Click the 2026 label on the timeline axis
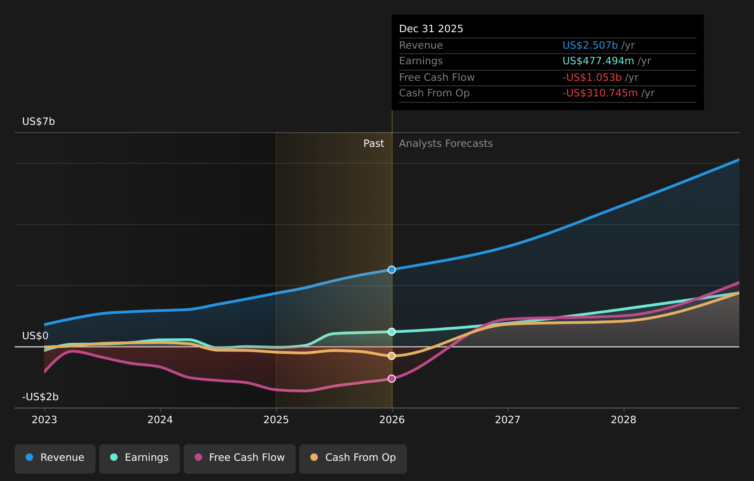Viewport: 754px width, 481px height. (392, 419)
